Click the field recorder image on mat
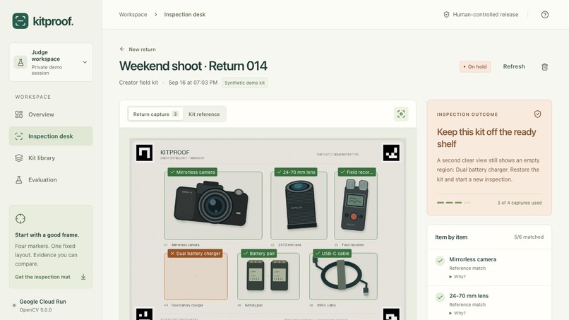The height and width of the screenshot is (320, 569). pyautogui.click(x=354, y=206)
